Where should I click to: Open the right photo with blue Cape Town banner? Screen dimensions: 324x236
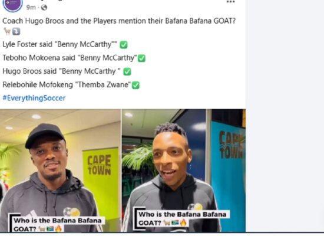pos(184,171)
